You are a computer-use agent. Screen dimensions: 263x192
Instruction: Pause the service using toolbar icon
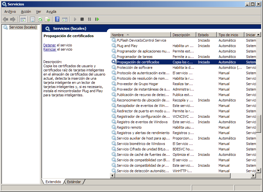click(x=89, y=20)
